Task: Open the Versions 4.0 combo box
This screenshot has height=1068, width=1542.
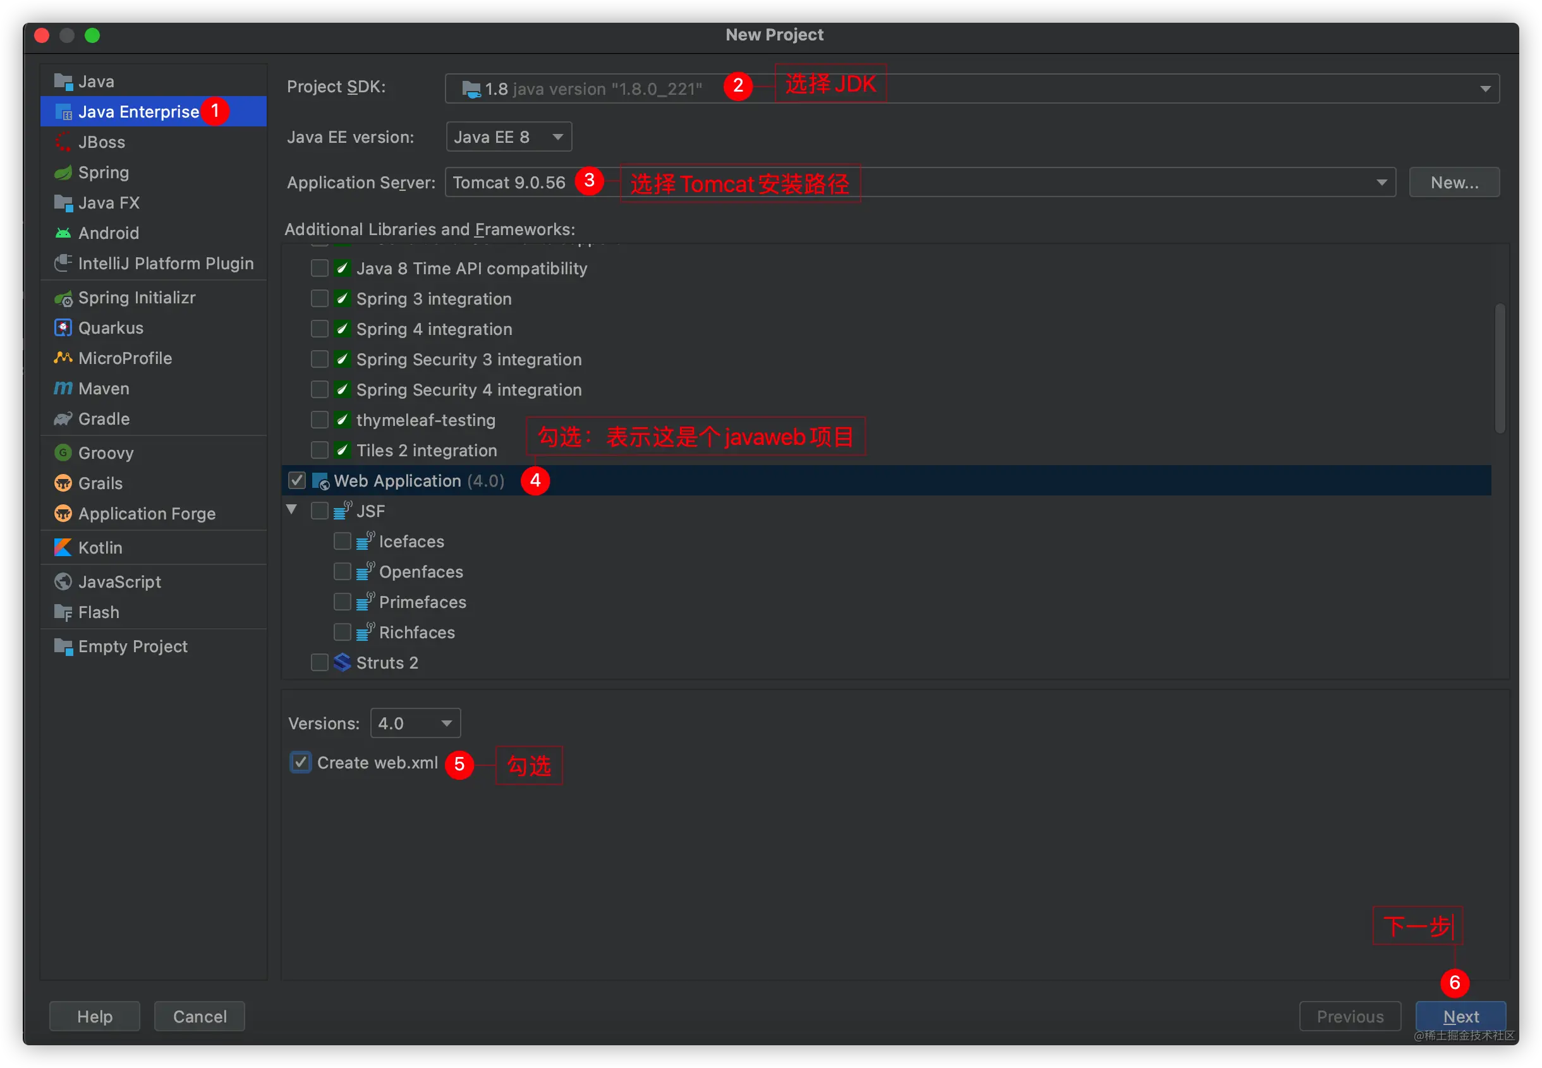Action: [x=415, y=724]
